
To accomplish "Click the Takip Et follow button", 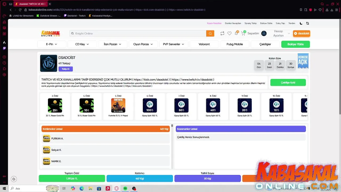I will (66, 69).
